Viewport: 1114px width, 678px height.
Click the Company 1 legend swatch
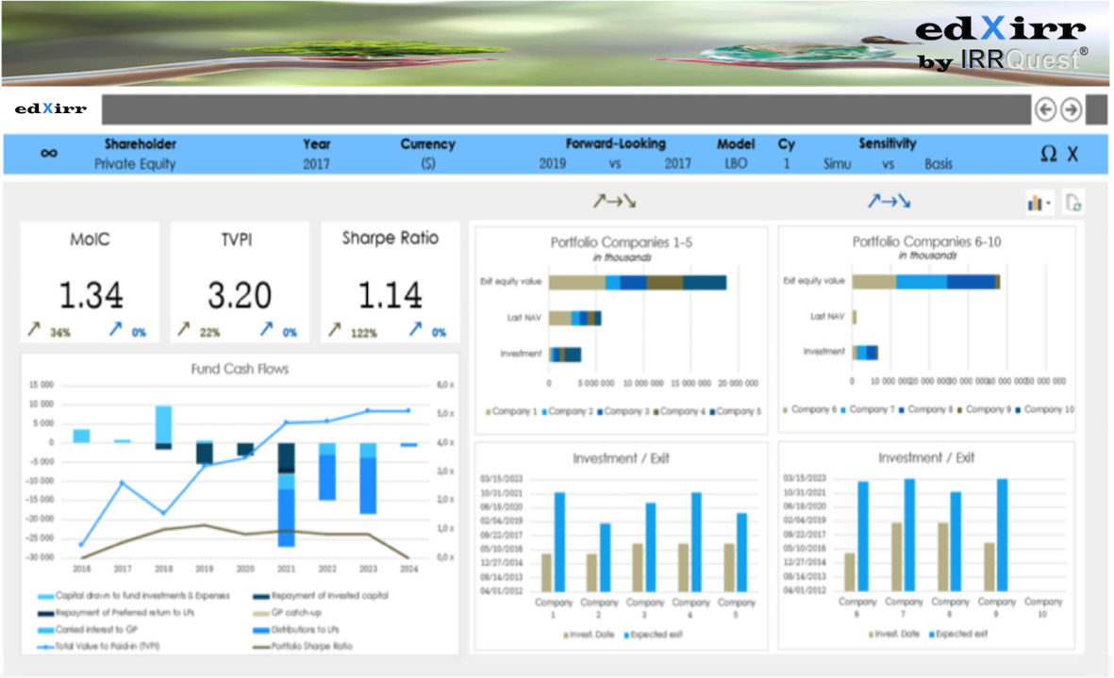click(489, 412)
